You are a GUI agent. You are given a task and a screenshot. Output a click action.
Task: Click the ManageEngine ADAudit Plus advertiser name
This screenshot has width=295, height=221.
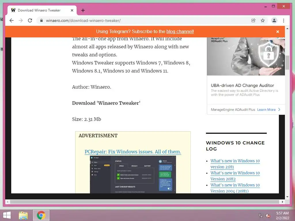(233, 110)
